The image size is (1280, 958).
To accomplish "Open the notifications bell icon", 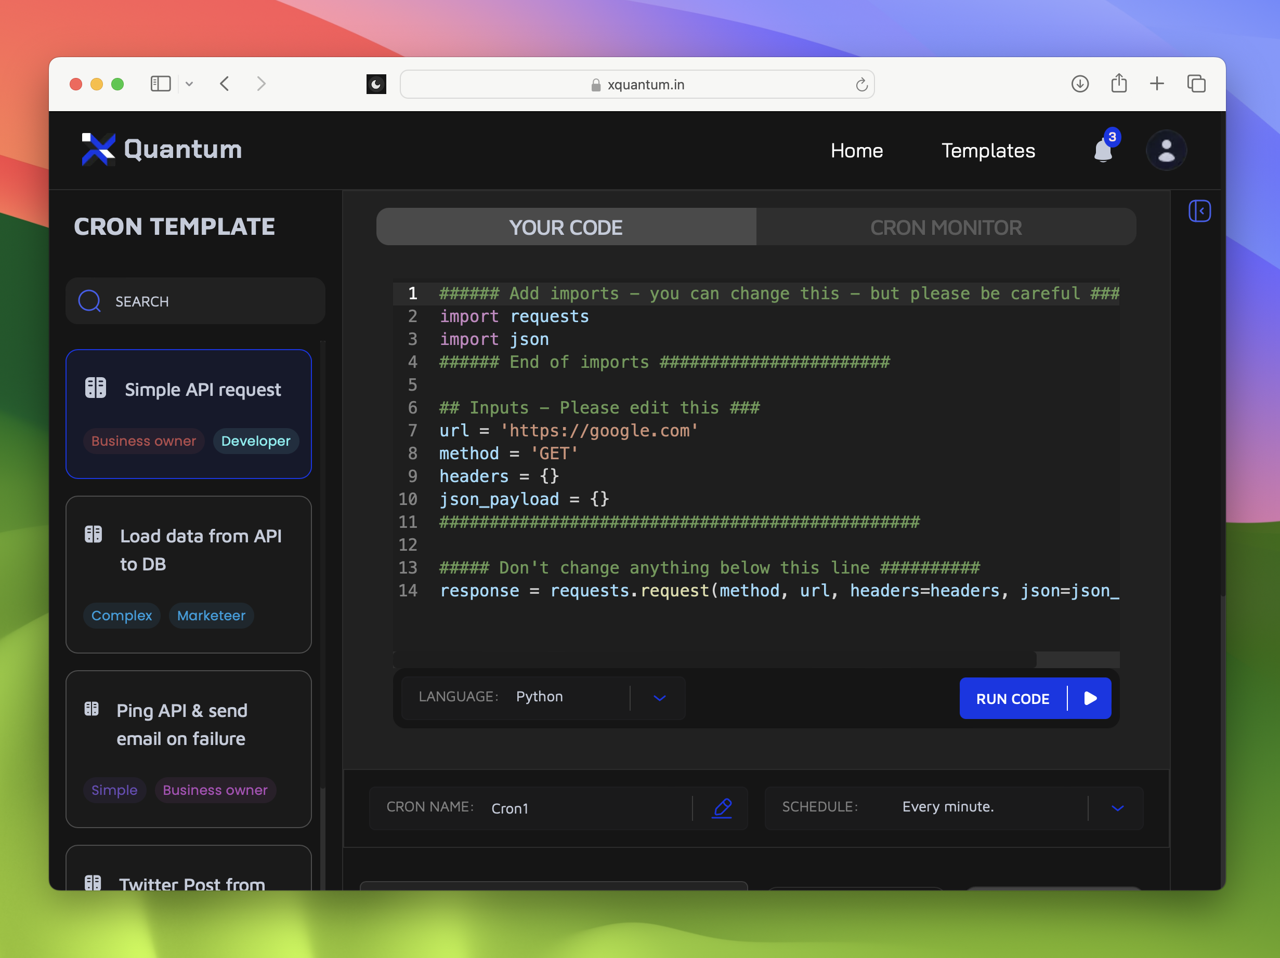I will [1103, 151].
